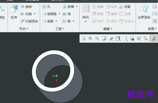This screenshot has width=158, height=103.
Task: Open the Rib (筋) dropdown arrow
Action: 74,21
